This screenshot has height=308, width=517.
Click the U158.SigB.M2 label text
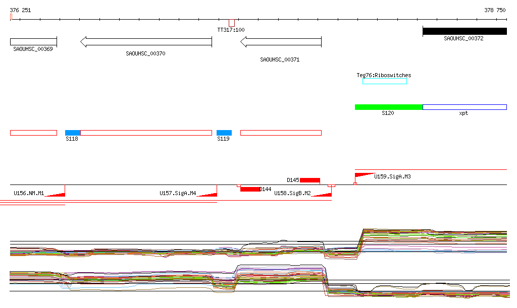pyautogui.click(x=292, y=193)
